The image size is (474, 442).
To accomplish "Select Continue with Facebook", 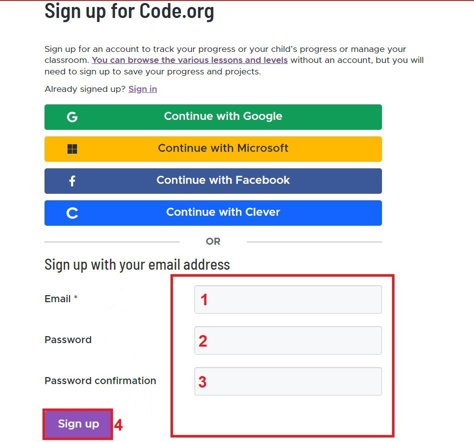I will (223, 181).
